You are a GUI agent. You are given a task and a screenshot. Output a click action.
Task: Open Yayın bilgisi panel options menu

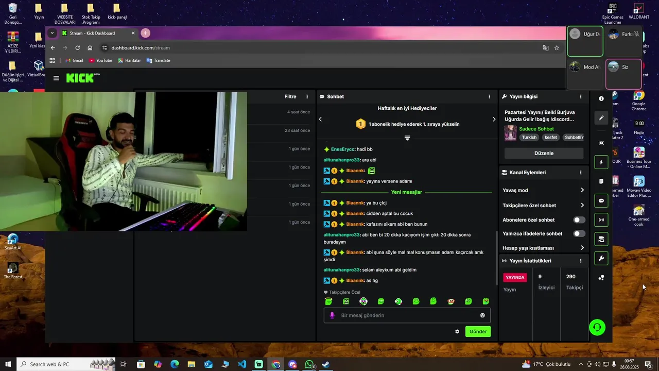[581, 96]
